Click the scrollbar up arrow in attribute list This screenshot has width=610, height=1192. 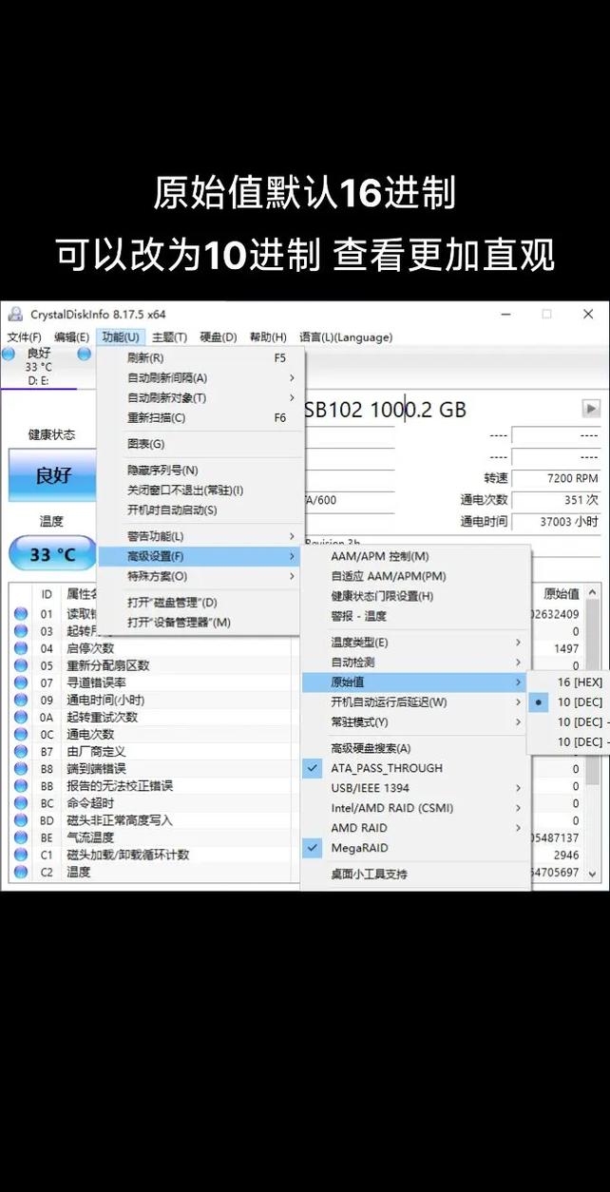[x=593, y=592]
